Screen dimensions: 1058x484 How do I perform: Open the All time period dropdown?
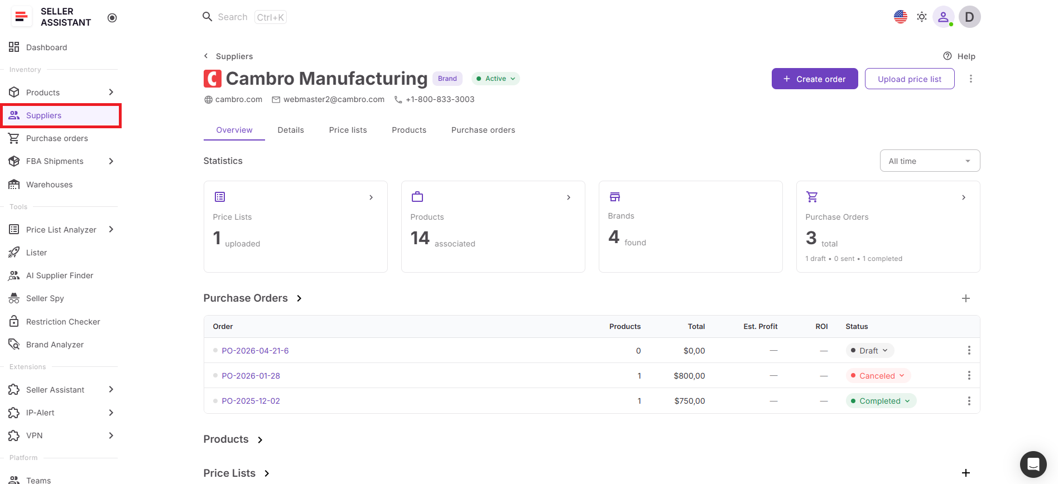click(930, 161)
